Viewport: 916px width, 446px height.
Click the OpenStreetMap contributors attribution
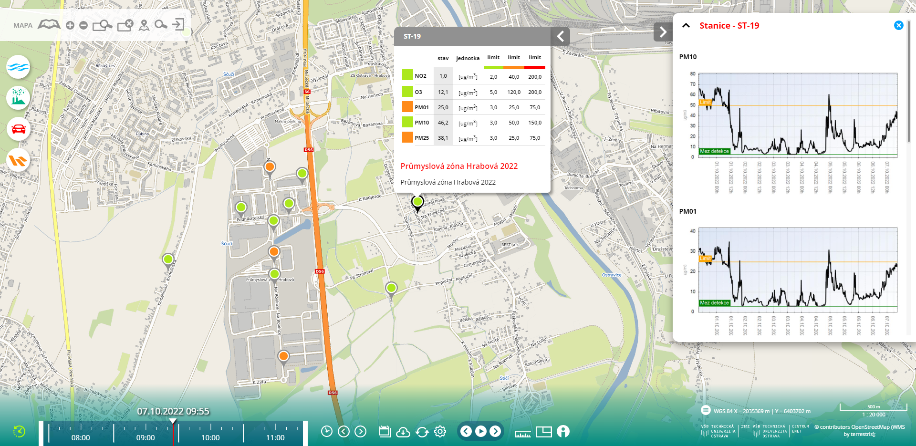(859, 430)
